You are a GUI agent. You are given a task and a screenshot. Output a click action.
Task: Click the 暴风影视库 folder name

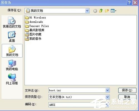[37, 30]
